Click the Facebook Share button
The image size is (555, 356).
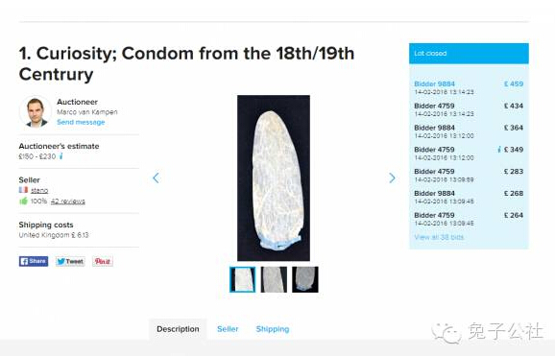pyautogui.click(x=34, y=261)
